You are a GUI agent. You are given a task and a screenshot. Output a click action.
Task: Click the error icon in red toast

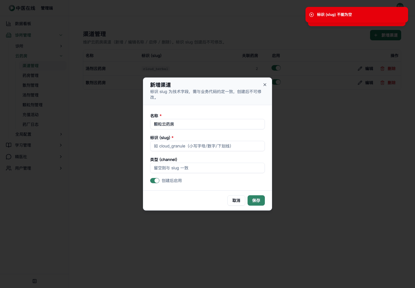point(312,15)
